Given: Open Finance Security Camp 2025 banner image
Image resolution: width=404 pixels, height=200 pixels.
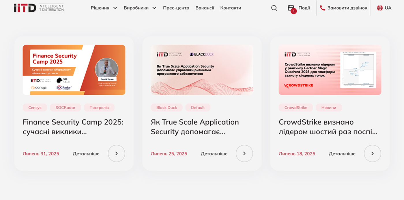Looking at the screenshot, I should 74,70.
